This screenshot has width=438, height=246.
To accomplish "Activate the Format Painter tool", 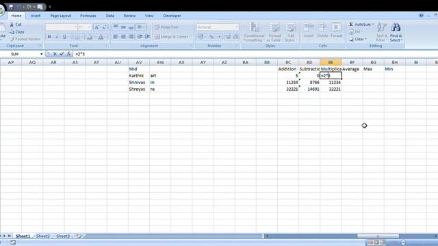I will point(25,39).
